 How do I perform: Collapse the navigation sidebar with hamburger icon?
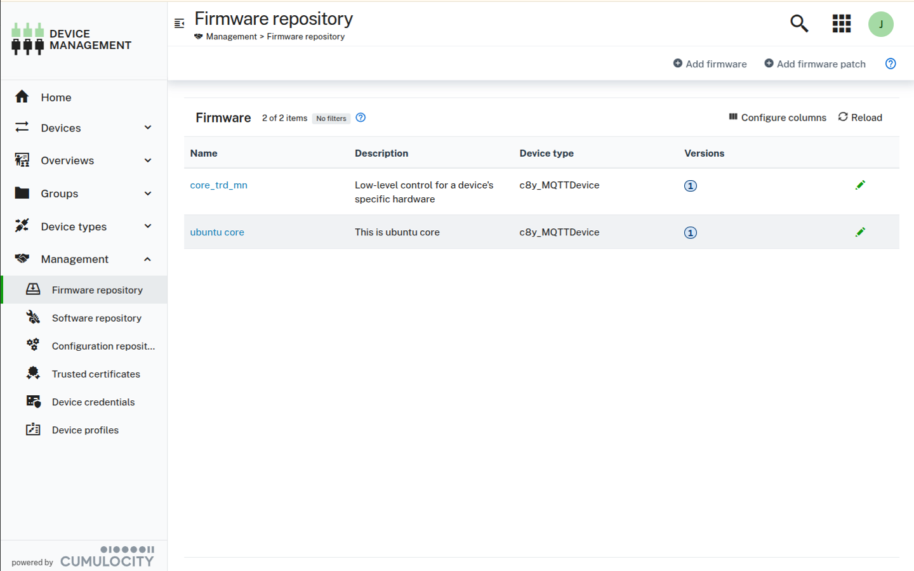pos(180,22)
